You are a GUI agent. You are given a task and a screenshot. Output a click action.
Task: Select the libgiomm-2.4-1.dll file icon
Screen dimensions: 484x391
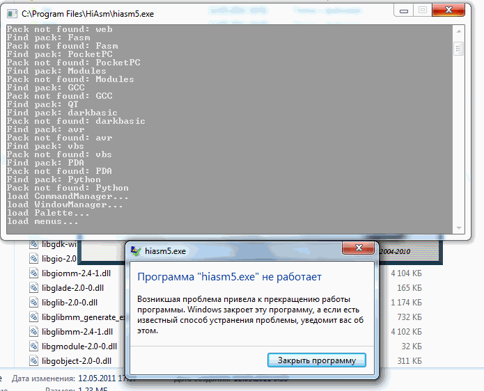(35, 273)
